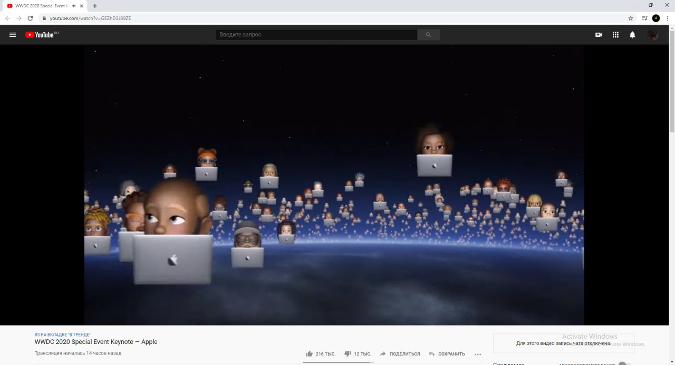Mute tab via speaker icon
The image size is (675, 365).
74,6
